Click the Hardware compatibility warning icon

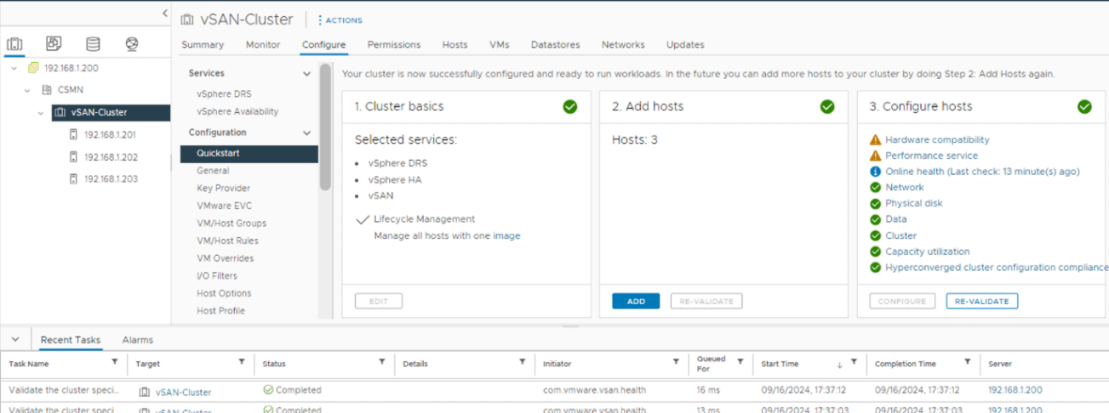(x=875, y=139)
